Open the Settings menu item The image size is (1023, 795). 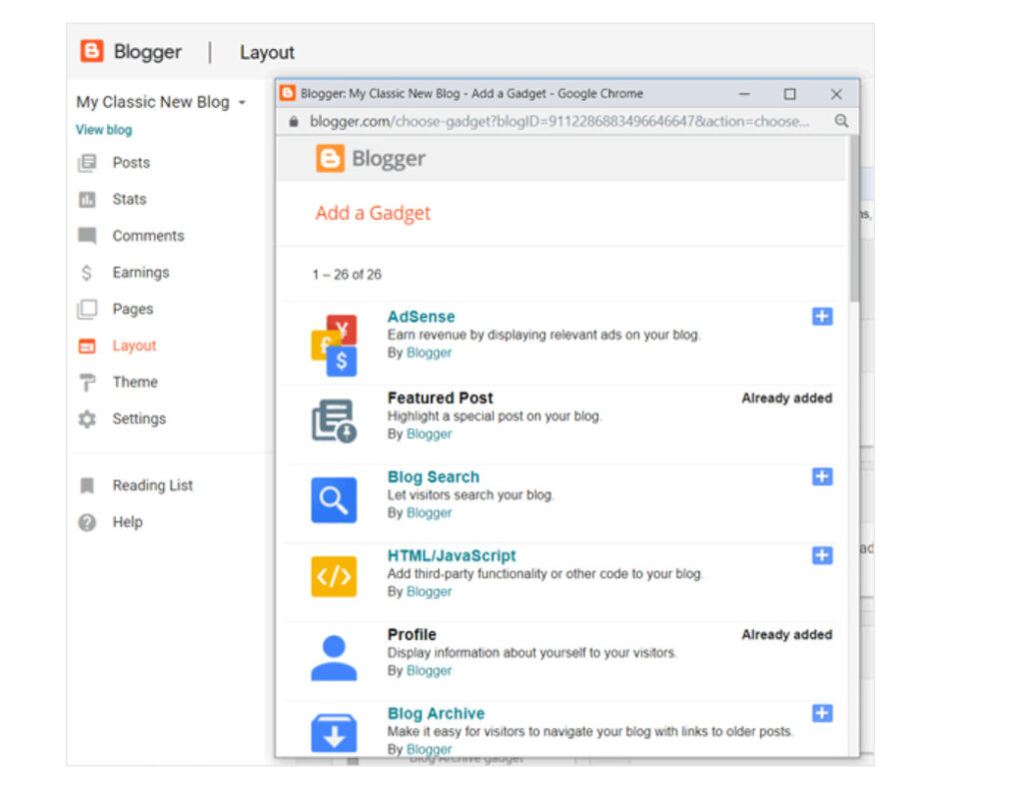click(138, 419)
